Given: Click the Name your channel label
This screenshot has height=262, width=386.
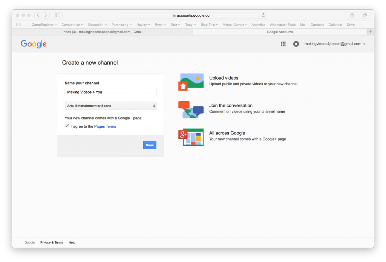Looking at the screenshot, I should point(82,83).
